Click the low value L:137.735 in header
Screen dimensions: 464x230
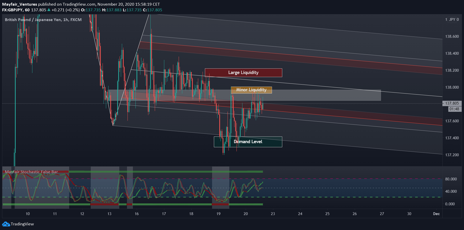click(132, 10)
